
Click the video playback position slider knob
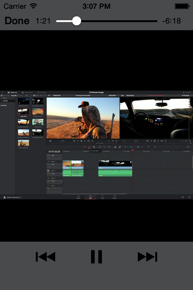tap(77, 21)
